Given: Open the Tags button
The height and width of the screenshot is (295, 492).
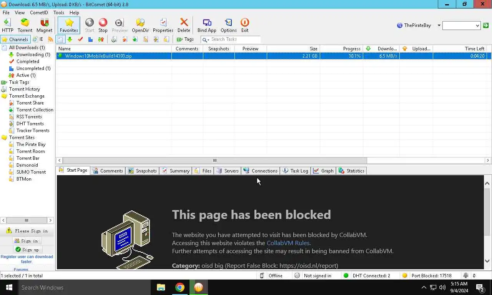Looking at the screenshot, I should pyautogui.click(x=185, y=39).
